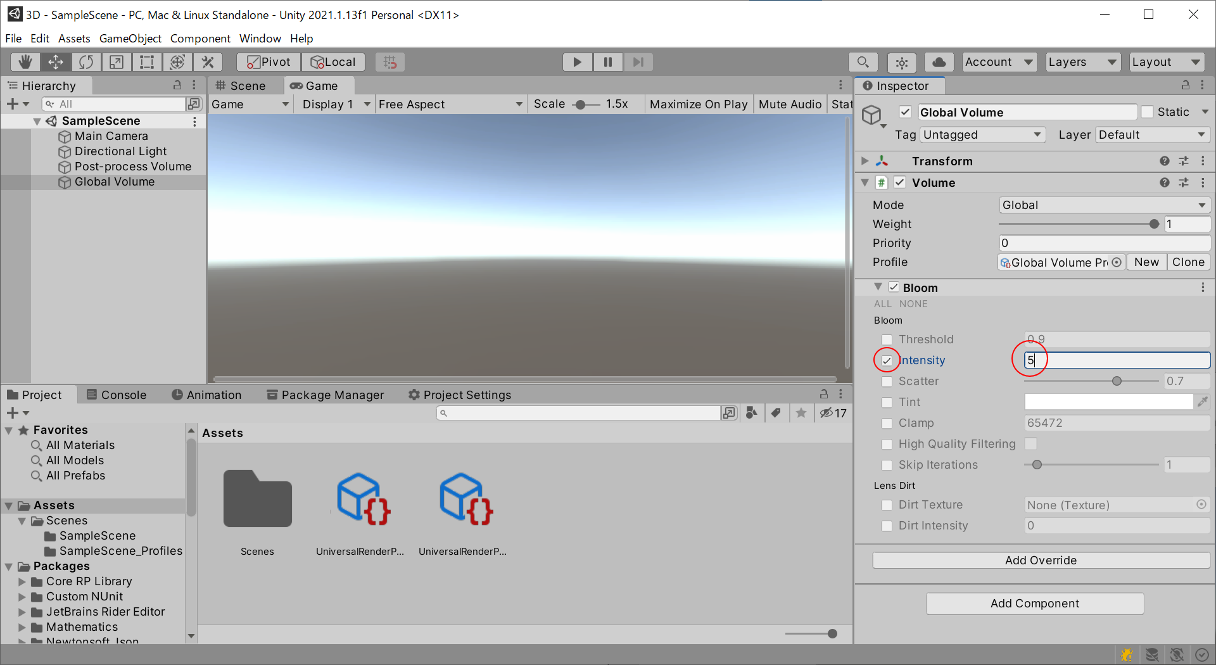
Task: Enable the Skip Iterations override checkbox
Action: tap(887, 465)
